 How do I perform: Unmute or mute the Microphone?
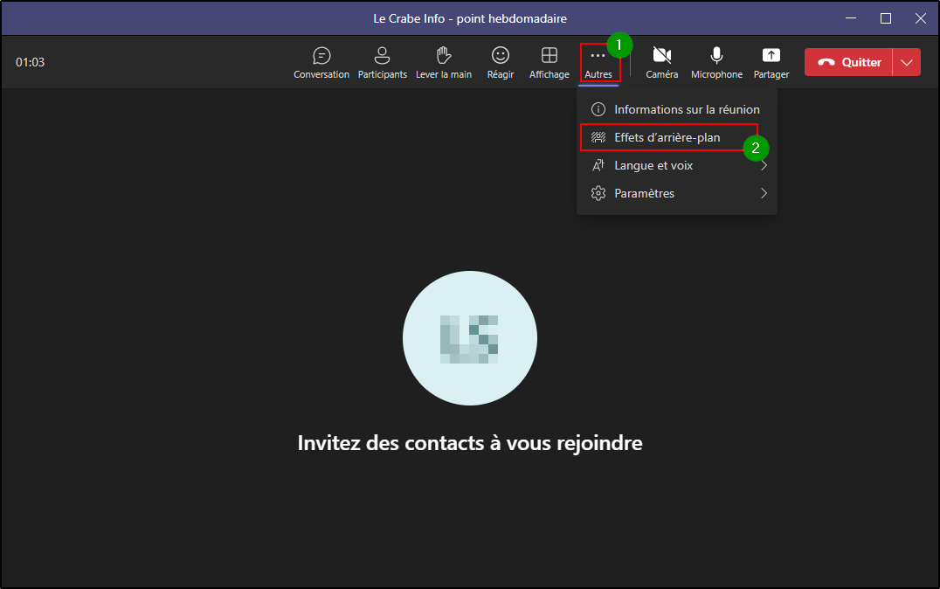716,62
